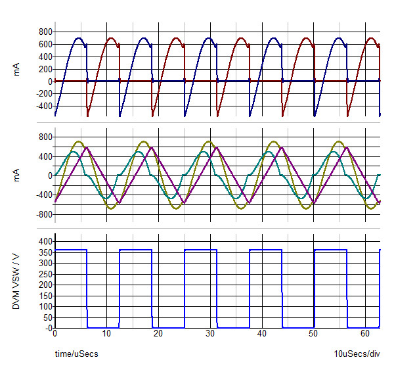This screenshot has width=394, height=370.
Task: Click the top of second VSW square pulse
Action: (135, 250)
